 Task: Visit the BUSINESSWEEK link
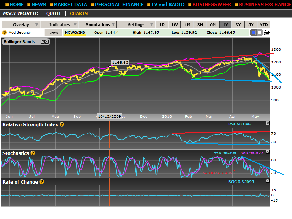coord(212,5)
